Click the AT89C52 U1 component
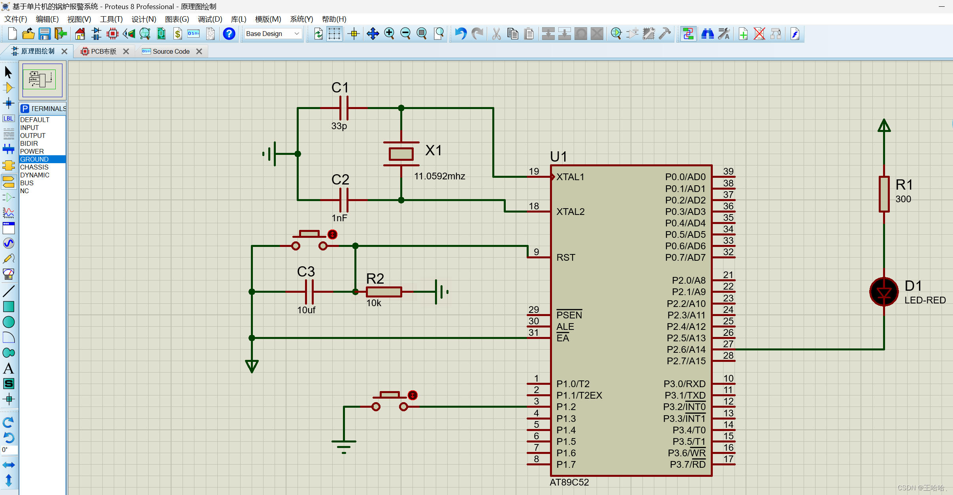953x495 pixels. 631,320
